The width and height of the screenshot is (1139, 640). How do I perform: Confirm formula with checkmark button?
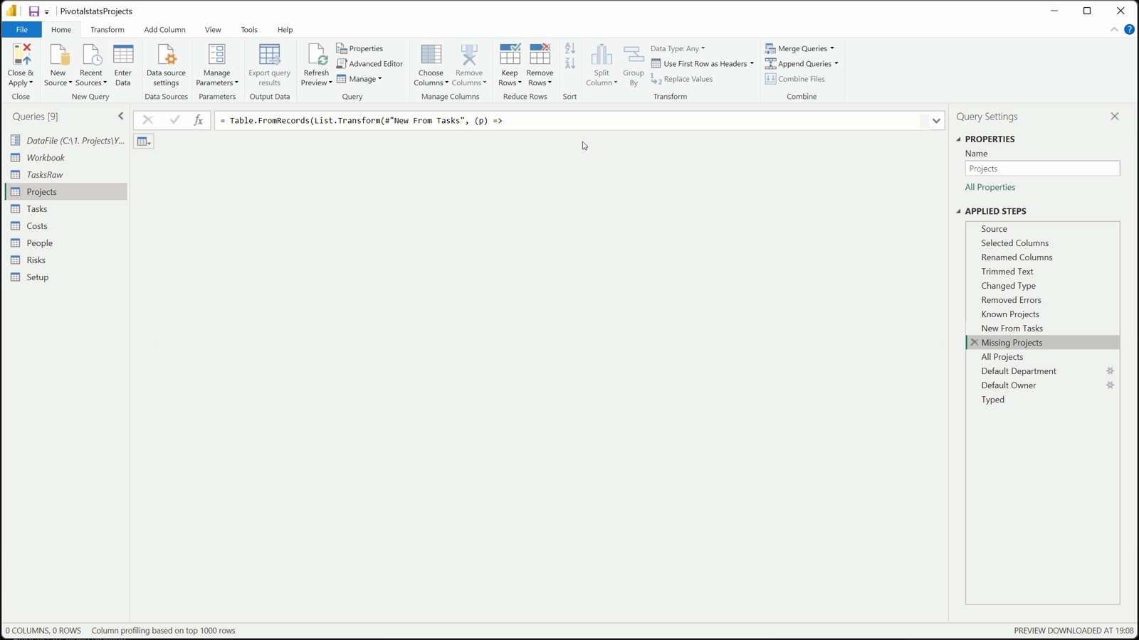[174, 120]
